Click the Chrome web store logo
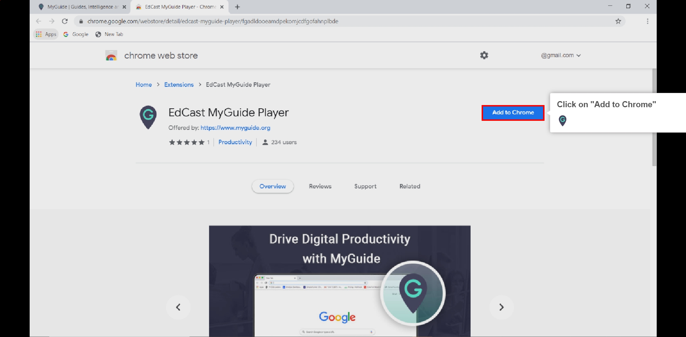 pos(111,56)
